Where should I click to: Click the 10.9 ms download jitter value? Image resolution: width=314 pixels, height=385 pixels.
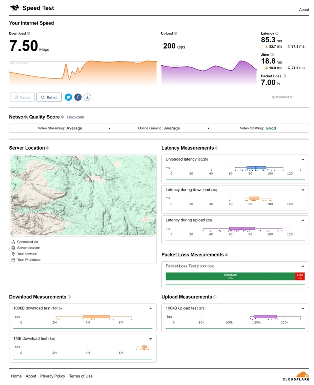pyautogui.click(x=273, y=68)
